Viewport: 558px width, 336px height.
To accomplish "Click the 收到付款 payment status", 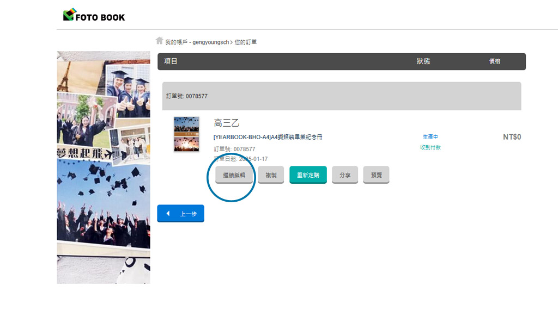I will pyautogui.click(x=430, y=147).
